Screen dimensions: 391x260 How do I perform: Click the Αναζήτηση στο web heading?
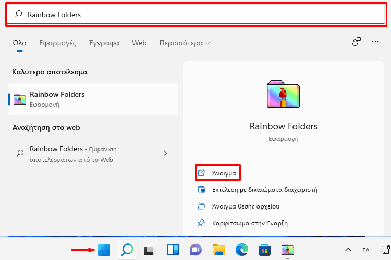tap(46, 127)
